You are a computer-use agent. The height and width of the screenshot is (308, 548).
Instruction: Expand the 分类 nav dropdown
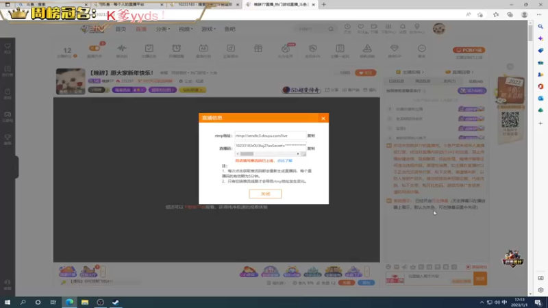tap(162, 29)
